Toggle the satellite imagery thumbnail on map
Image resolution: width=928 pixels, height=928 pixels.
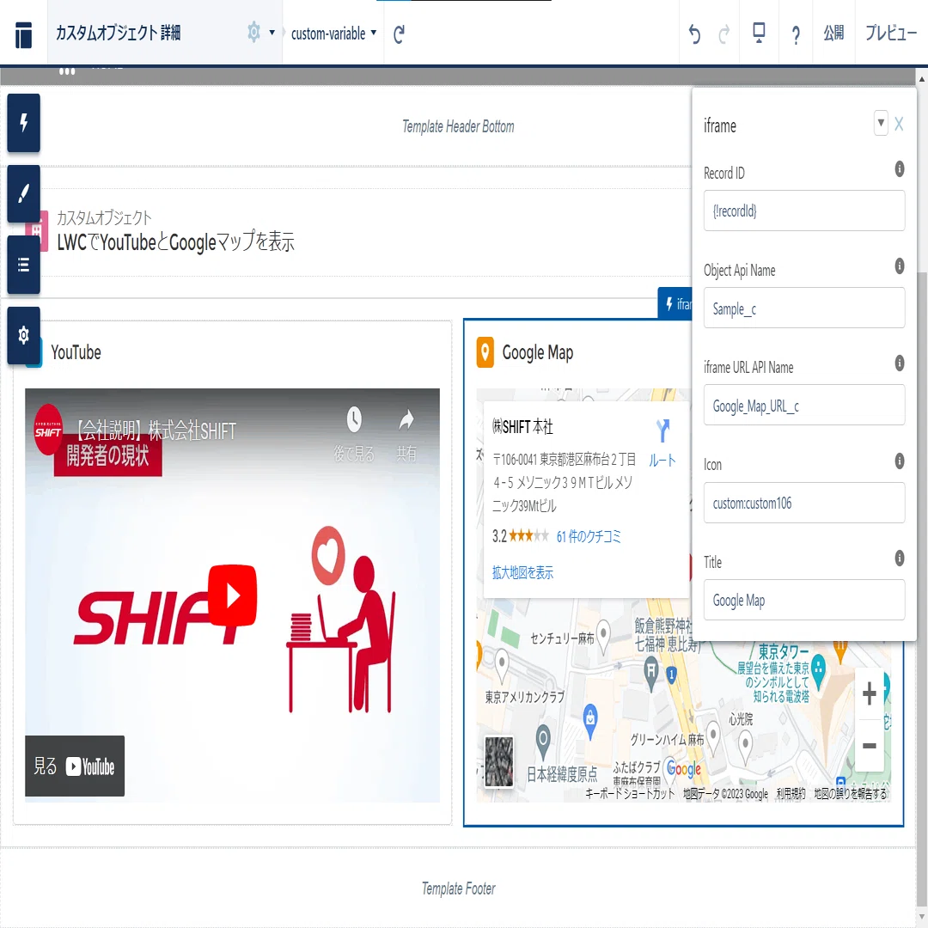coord(499,761)
